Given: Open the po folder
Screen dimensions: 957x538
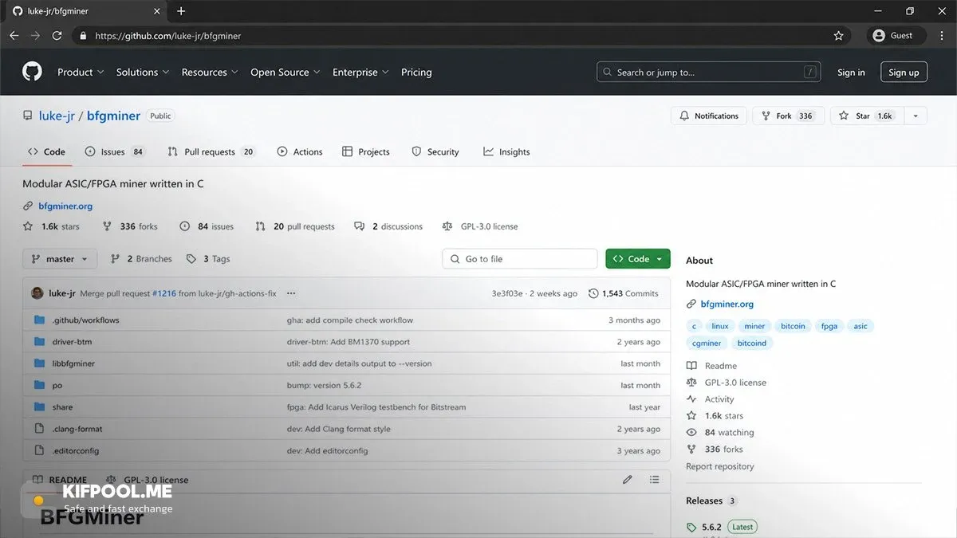Looking at the screenshot, I should coord(57,385).
